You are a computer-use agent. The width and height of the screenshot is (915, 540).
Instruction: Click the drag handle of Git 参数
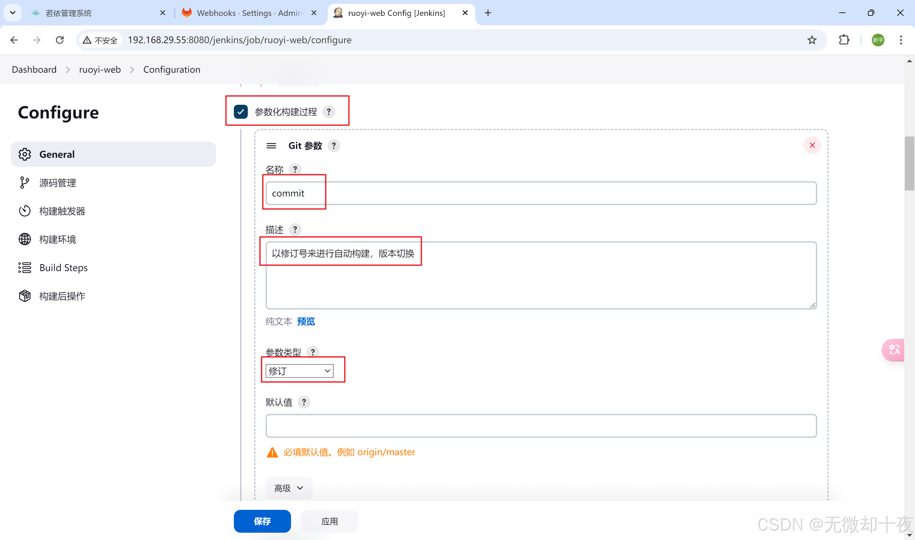tap(271, 146)
